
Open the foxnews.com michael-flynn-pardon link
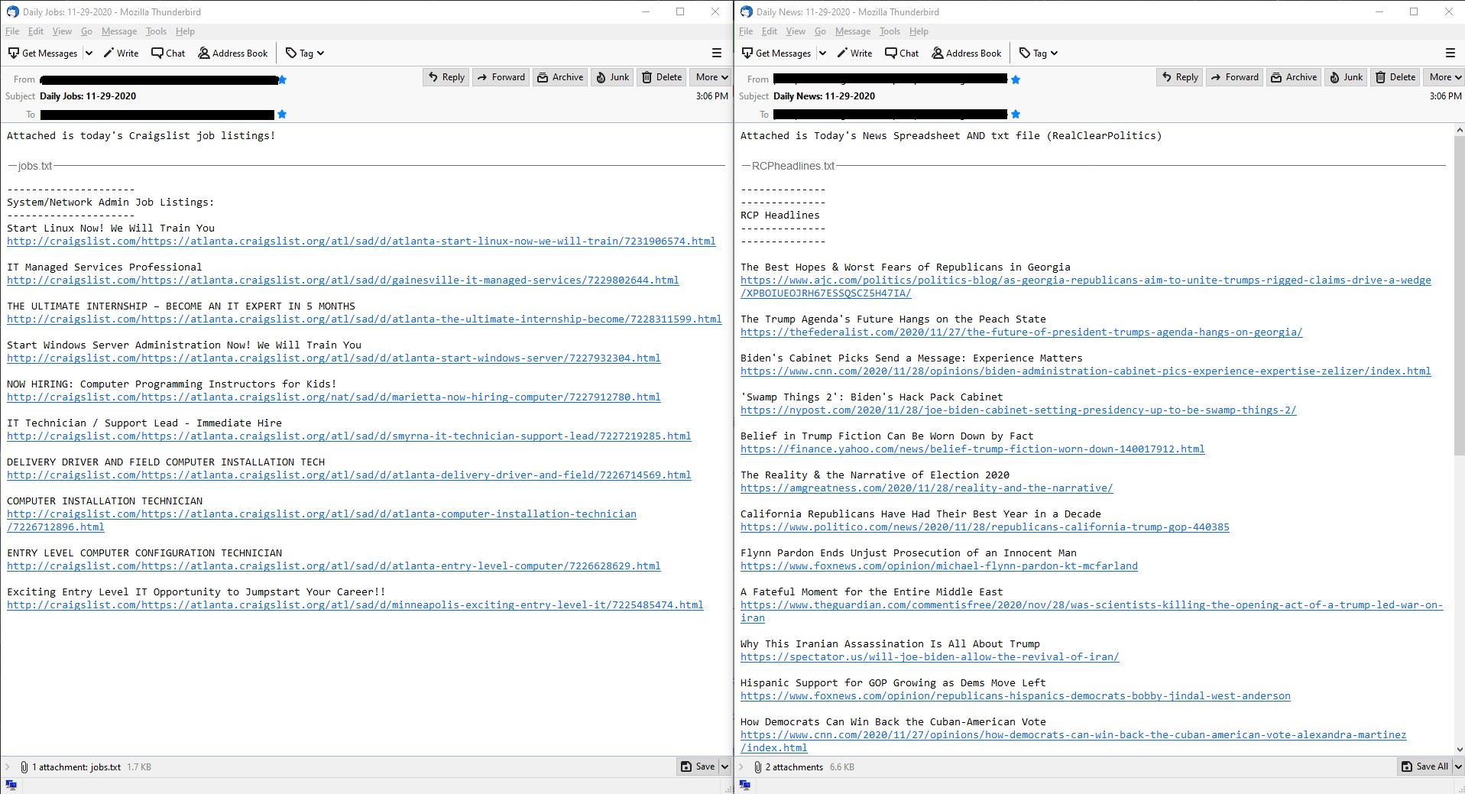click(x=939, y=566)
